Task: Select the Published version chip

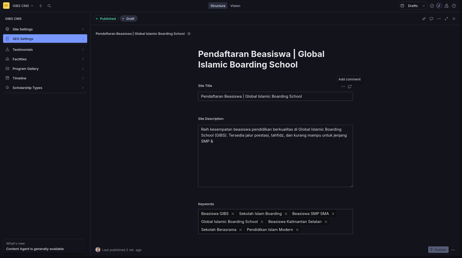Action: point(106,19)
